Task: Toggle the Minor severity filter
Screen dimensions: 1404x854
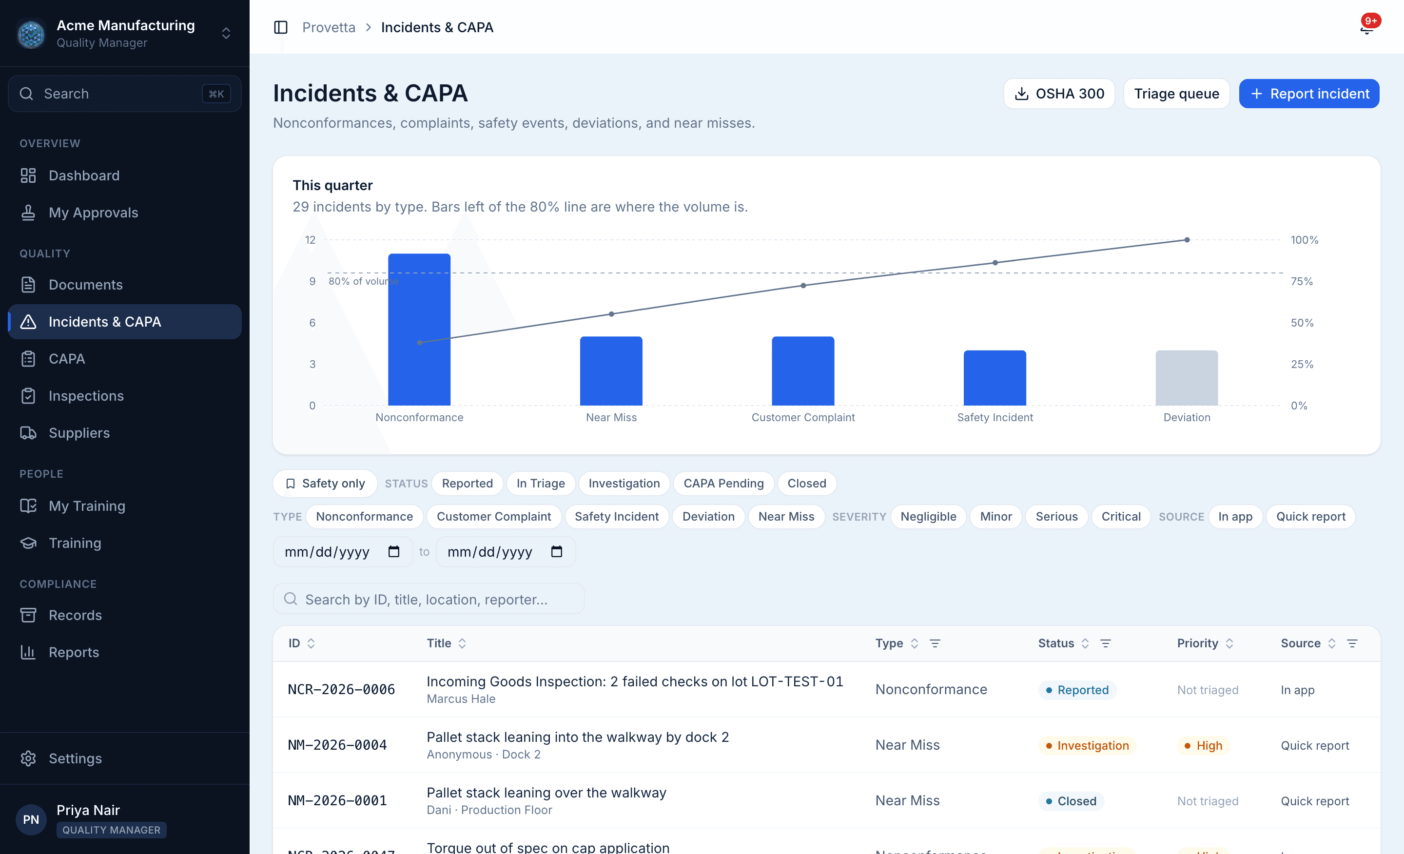Action: pos(995,516)
